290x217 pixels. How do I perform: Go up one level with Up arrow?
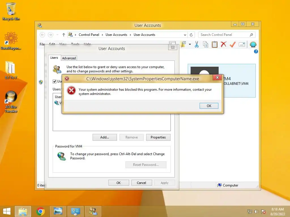[64, 35]
